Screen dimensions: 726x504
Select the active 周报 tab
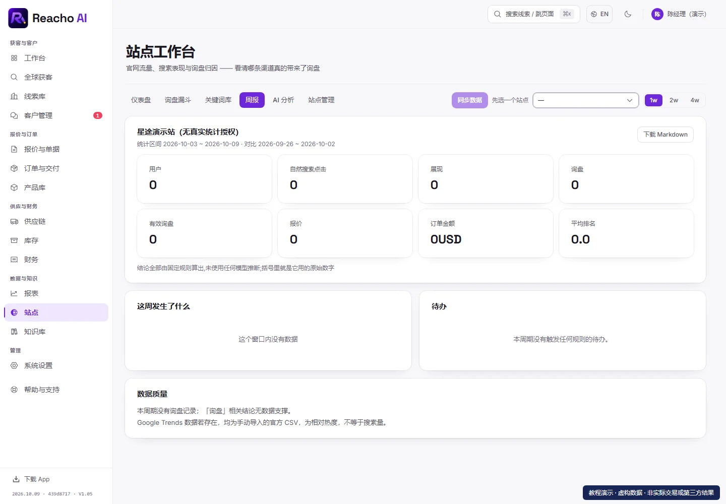tap(252, 100)
